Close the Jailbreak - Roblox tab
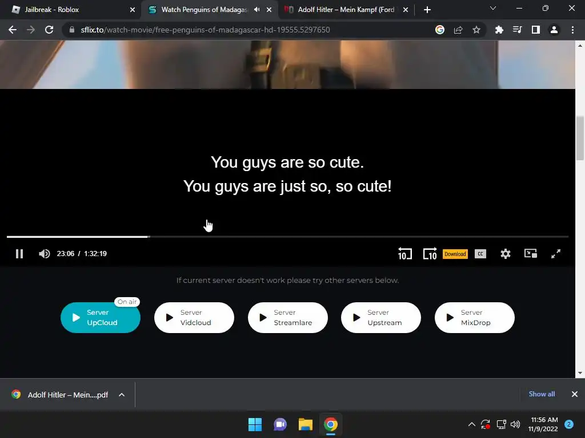The height and width of the screenshot is (438, 585). coord(133,10)
